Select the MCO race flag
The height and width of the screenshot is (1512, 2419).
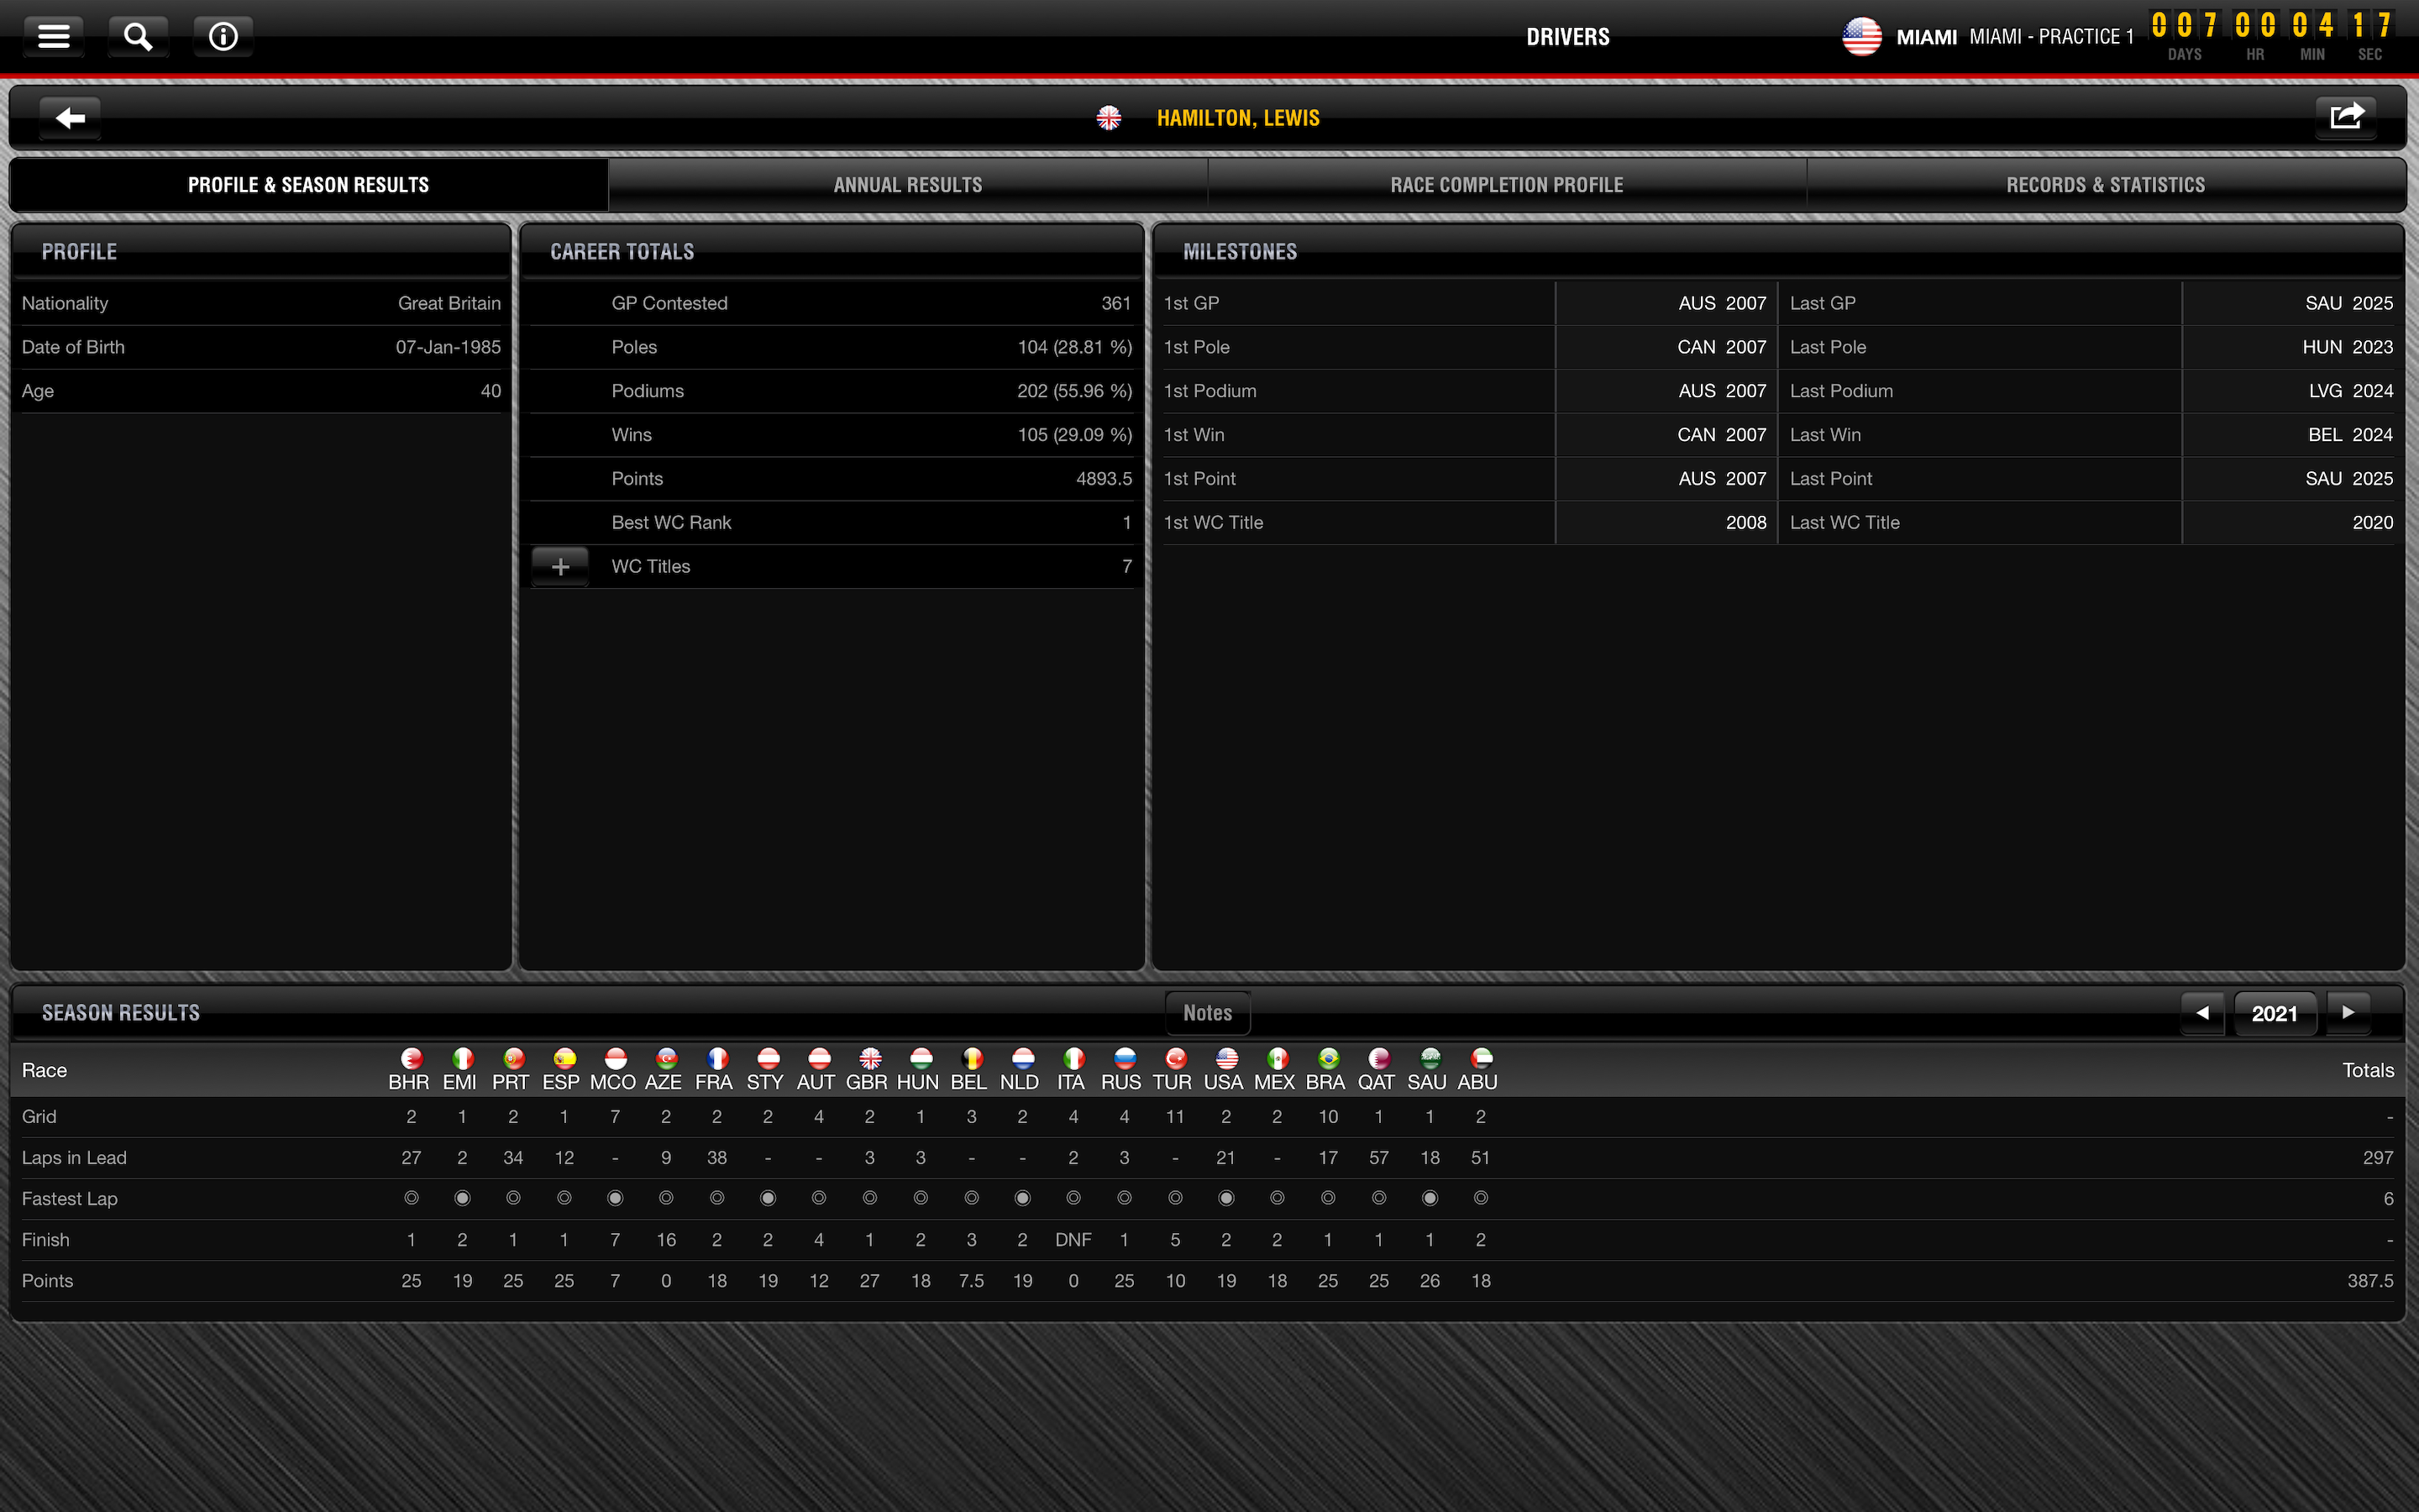tap(616, 1058)
